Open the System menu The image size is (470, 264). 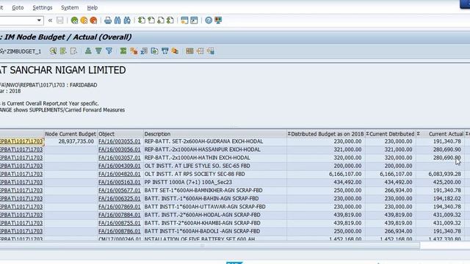click(70, 7)
